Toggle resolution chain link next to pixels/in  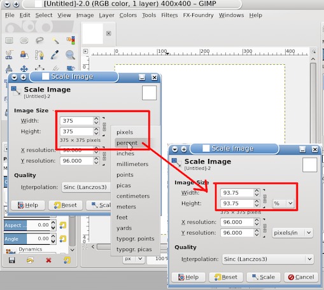click(x=265, y=228)
